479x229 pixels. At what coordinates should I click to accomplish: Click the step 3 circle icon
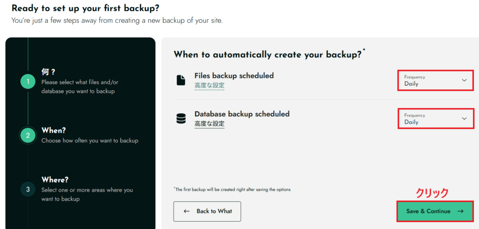[28, 189]
